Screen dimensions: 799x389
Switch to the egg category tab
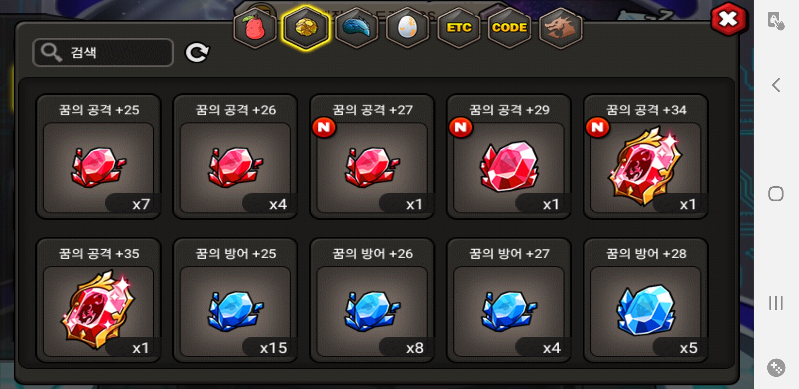point(408,28)
